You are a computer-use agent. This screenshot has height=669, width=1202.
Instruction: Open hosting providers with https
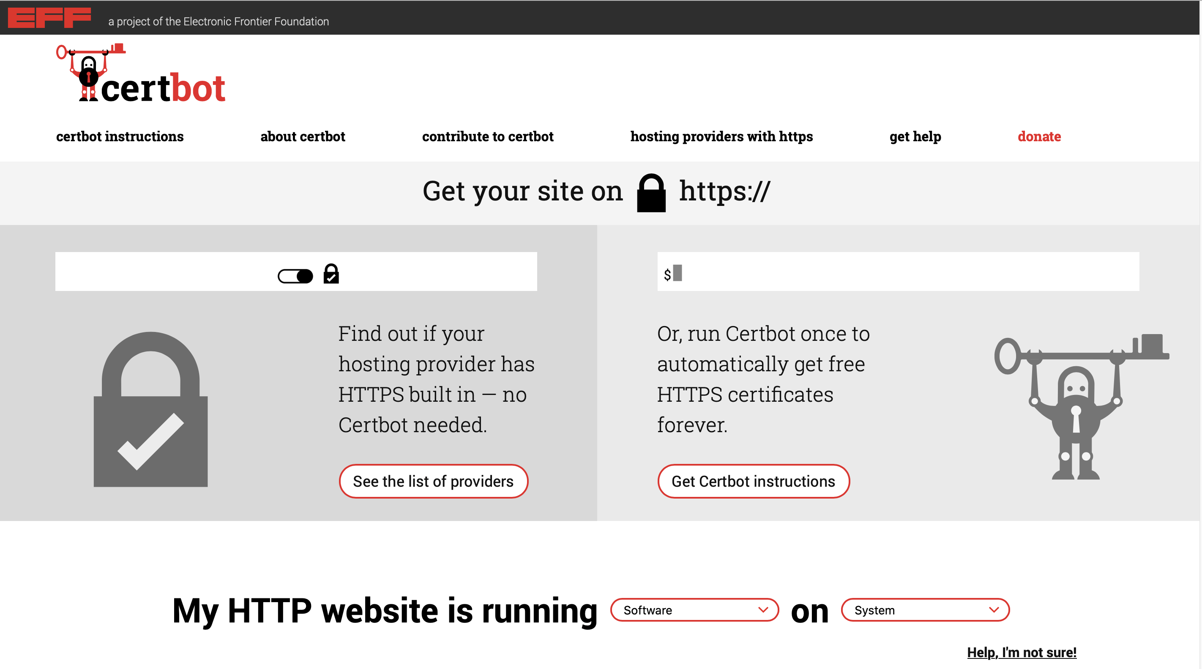point(721,136)
